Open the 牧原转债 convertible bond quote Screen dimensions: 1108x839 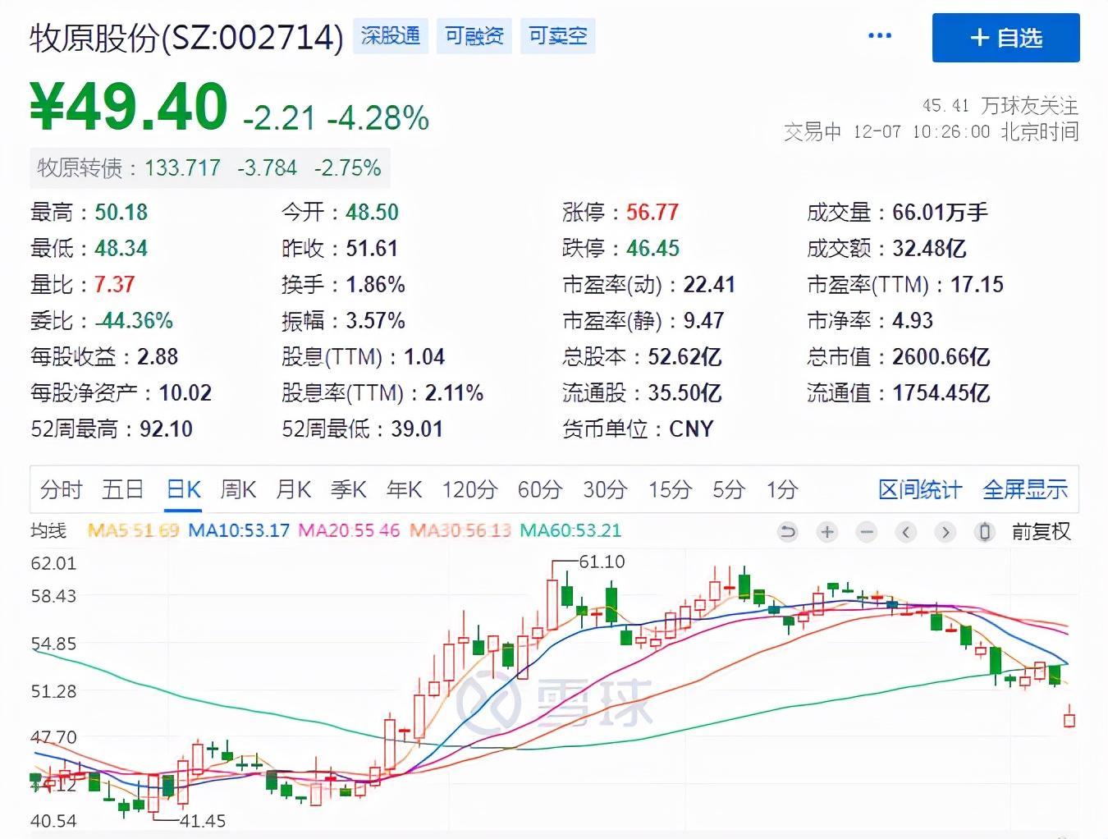(209, 168)
